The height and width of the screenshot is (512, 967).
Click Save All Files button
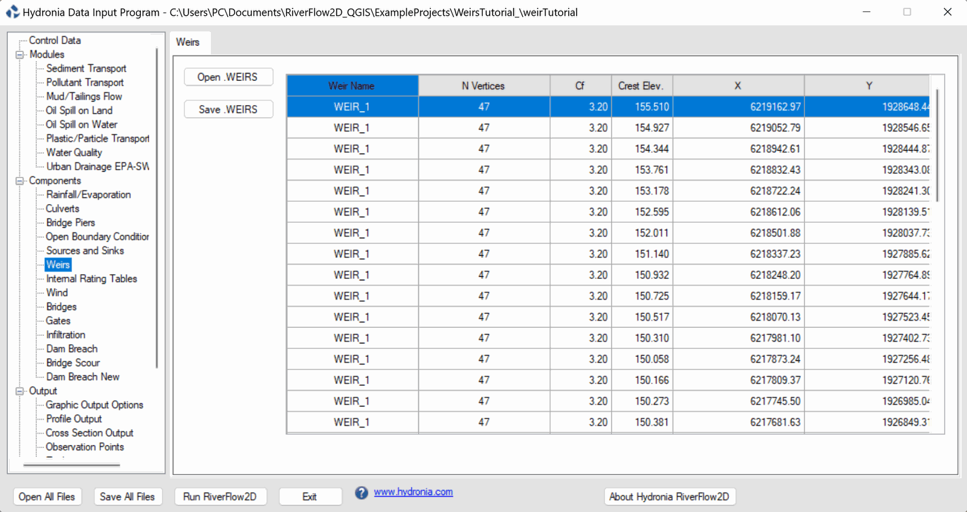pos(128,496)
